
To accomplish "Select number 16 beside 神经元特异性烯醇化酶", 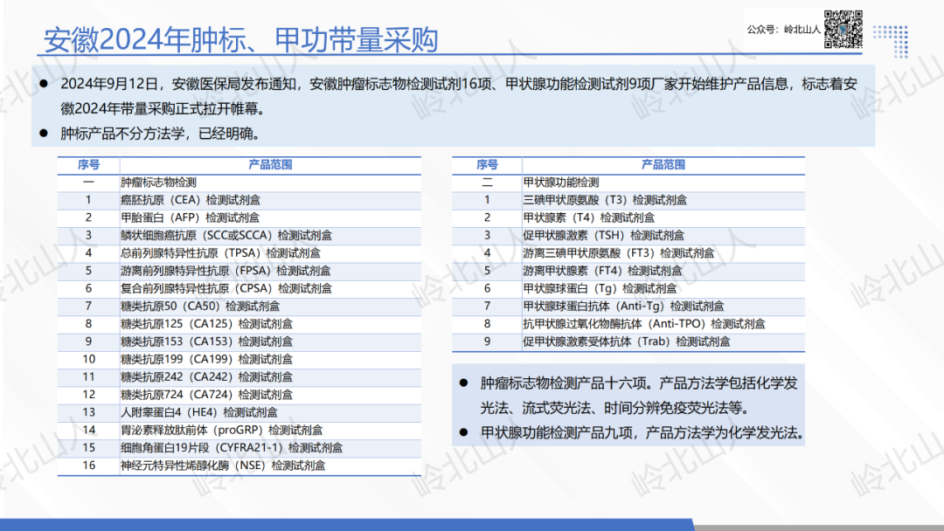I will click(88, 466).
